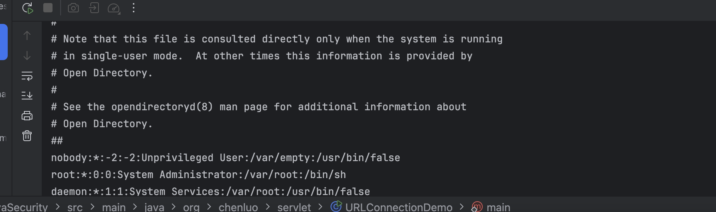
Task: Print the console output
Action: (x=27, y=115)
